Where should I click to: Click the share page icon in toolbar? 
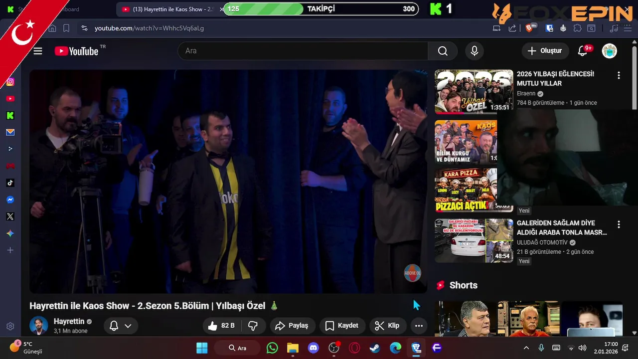pos(512,28)
